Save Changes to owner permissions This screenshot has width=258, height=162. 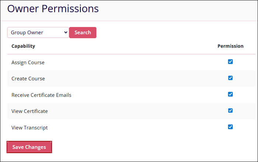pos(29,147)
